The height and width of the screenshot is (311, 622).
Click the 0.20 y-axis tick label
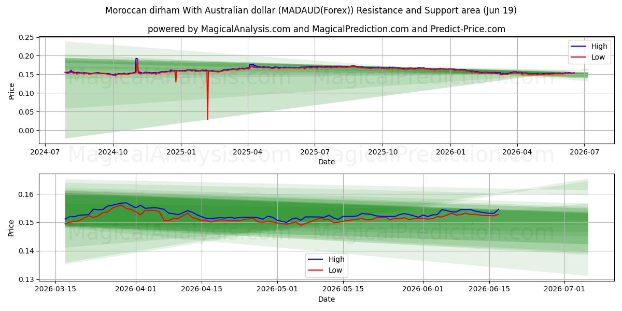(26, 56)
